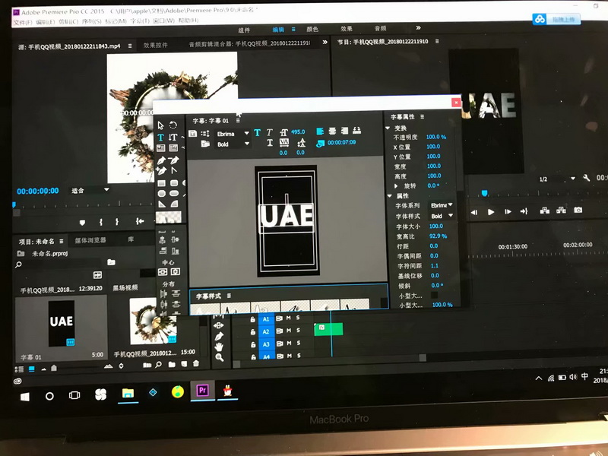The image size is (608, 456).
Task: Select the titler Selection arrow tool
Action: click(160, 125)
